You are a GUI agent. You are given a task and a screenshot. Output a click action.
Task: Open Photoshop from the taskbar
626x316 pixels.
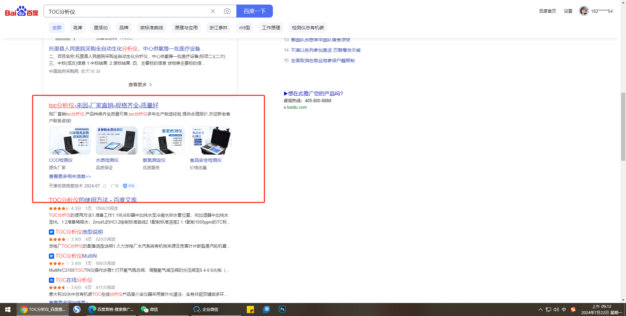(282, 309)
